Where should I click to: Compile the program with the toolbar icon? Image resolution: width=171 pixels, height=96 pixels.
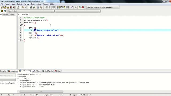point(58,7)
